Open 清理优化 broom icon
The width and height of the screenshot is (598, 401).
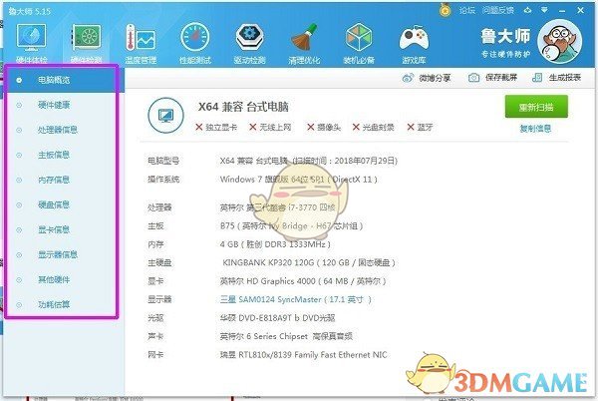pyautogui.click(x=304, y=43)
